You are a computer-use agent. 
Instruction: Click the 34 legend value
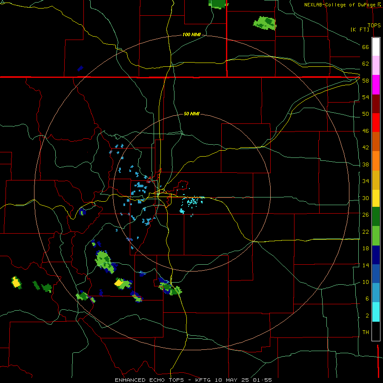point(366,181)
